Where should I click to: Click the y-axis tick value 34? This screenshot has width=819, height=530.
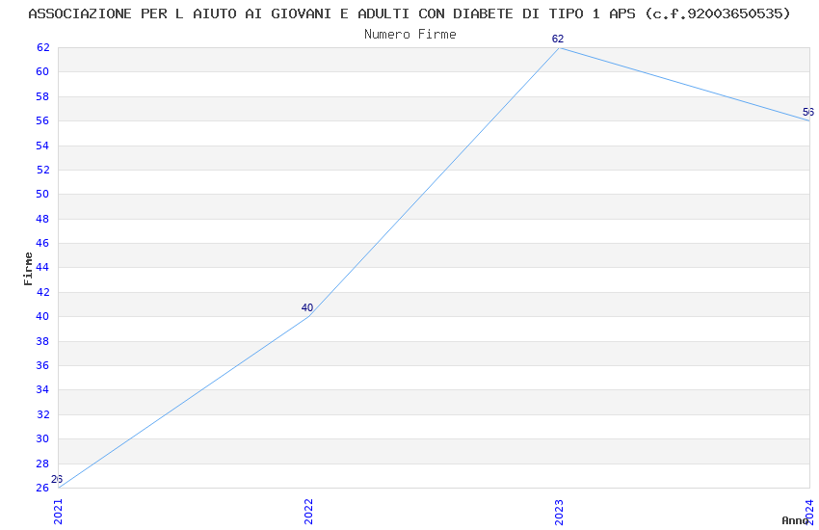click(42, 389)
